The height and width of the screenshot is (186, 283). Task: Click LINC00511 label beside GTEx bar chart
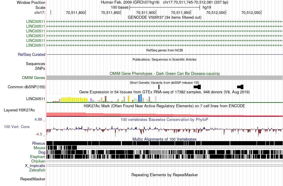click(x=35, y=99)
